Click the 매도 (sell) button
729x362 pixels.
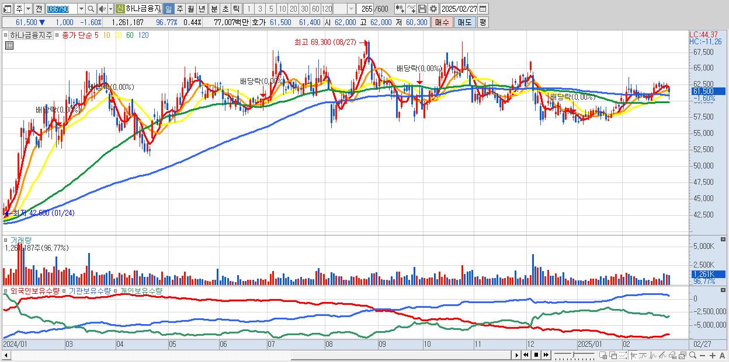pos(464,22)
